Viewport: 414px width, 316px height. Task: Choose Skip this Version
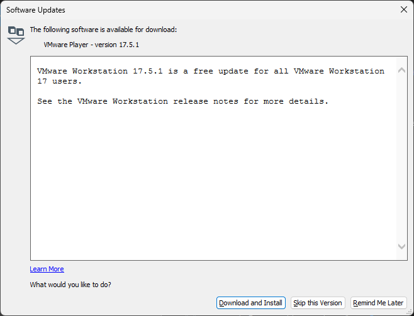click(318, 303)
